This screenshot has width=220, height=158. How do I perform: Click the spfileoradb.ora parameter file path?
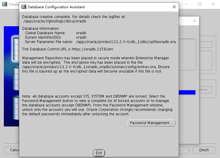pos(126,42)
